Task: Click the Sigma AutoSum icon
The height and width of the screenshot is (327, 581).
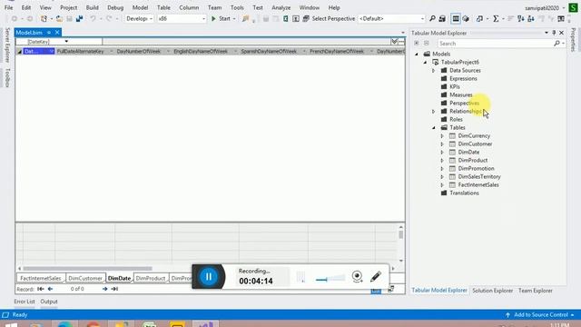Action: pos(496,18)
